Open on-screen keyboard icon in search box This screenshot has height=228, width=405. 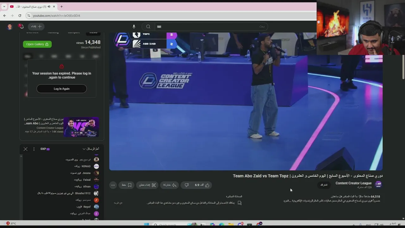pos(159,27)
